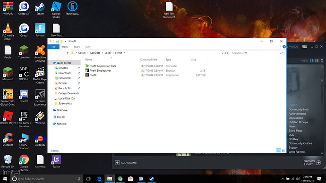Open the WinRAR desktop icon
The width and height of the screenshot is (326, 183).
8,8
